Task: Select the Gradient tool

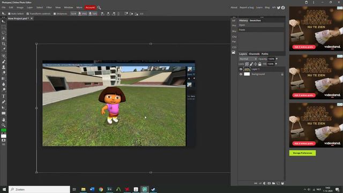Action: pos(4,78)
